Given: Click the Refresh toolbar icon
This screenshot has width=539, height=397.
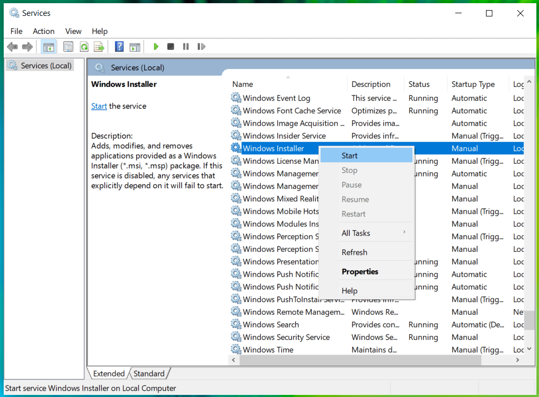Looking at the screenshot, I should click(84, 47).
